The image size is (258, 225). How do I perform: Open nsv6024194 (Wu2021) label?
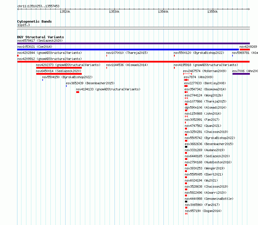tap(201, 180)
